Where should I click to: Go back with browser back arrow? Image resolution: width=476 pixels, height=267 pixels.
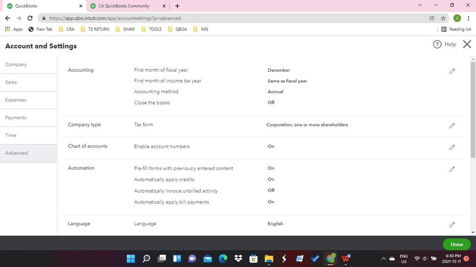[8, 18]
